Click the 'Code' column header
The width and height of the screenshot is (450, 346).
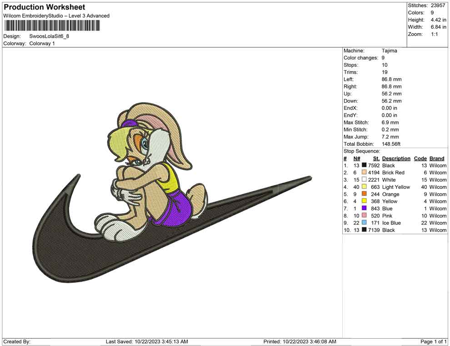[x=420, y=158]
